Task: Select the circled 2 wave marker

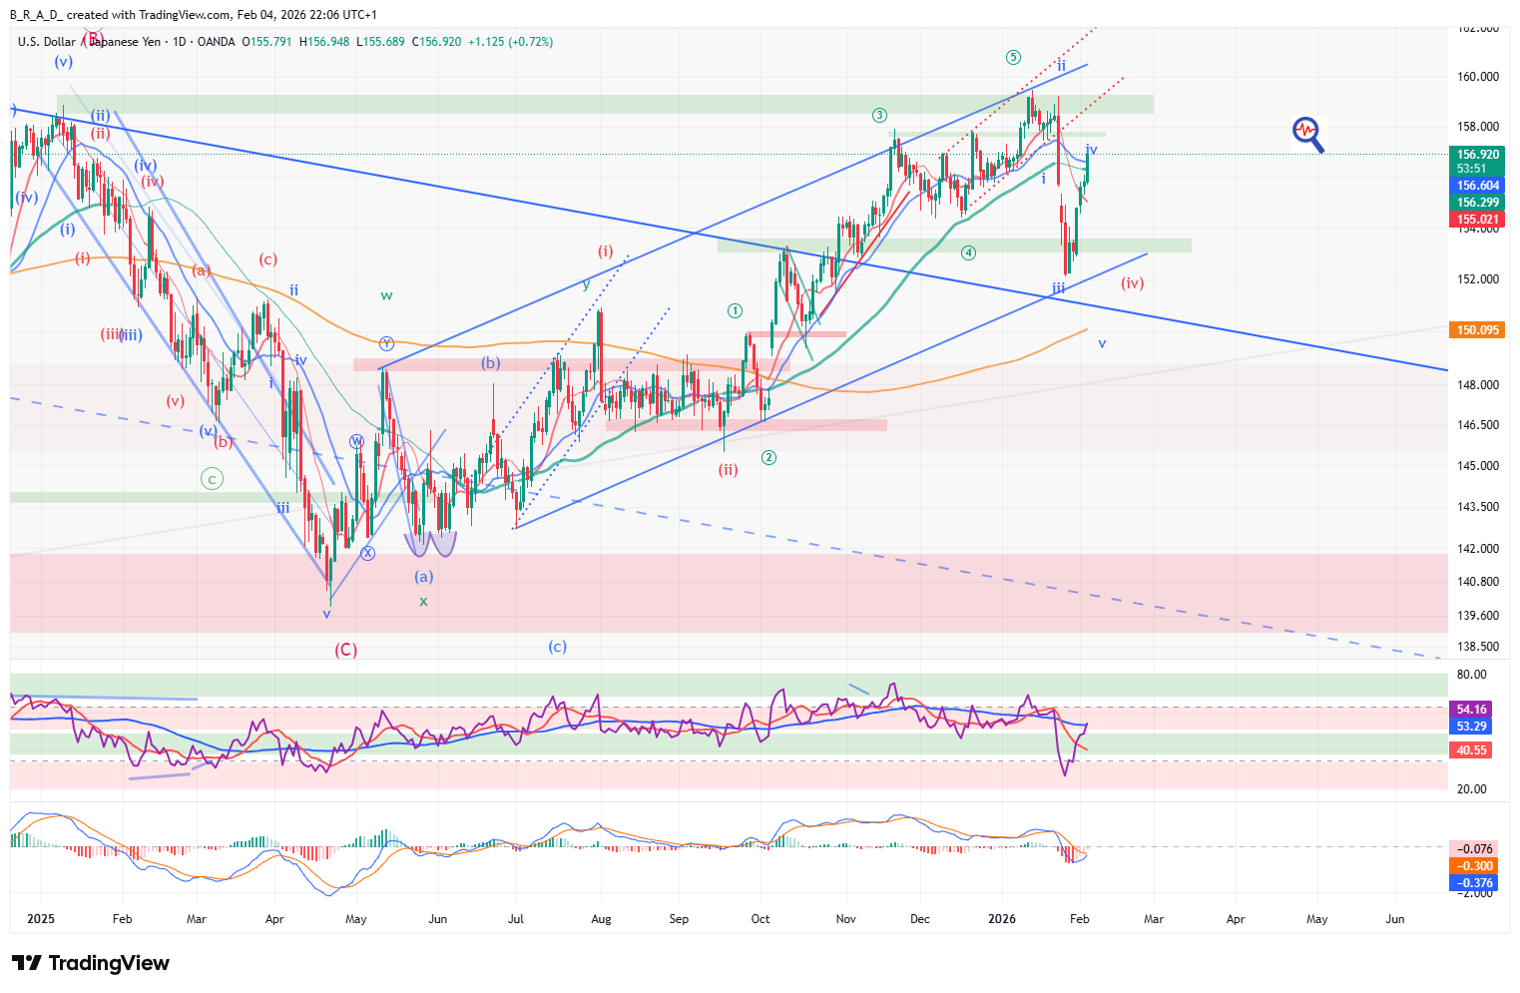Action: (x=768, y=458)
